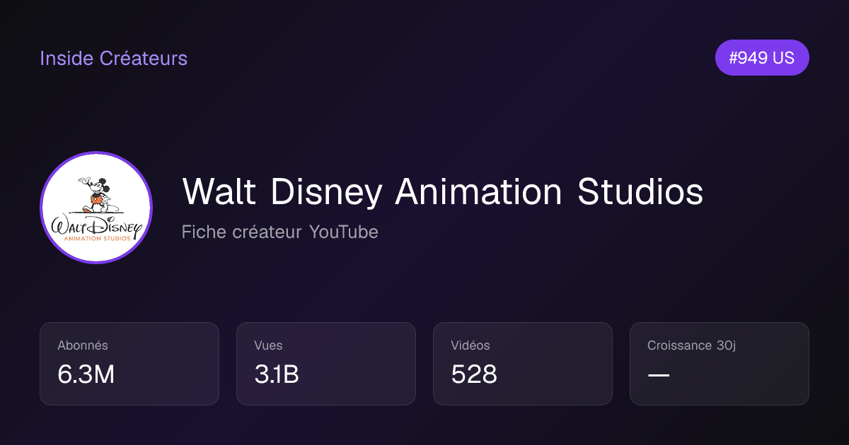Click the dash under Croissance 30j
The height and width of the screenshot is (445, 849).
pyautogui.click(x=659, y=375)
